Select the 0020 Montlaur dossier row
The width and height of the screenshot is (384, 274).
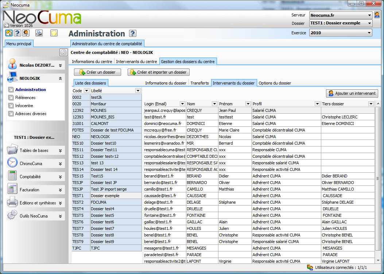coord(106,104)
